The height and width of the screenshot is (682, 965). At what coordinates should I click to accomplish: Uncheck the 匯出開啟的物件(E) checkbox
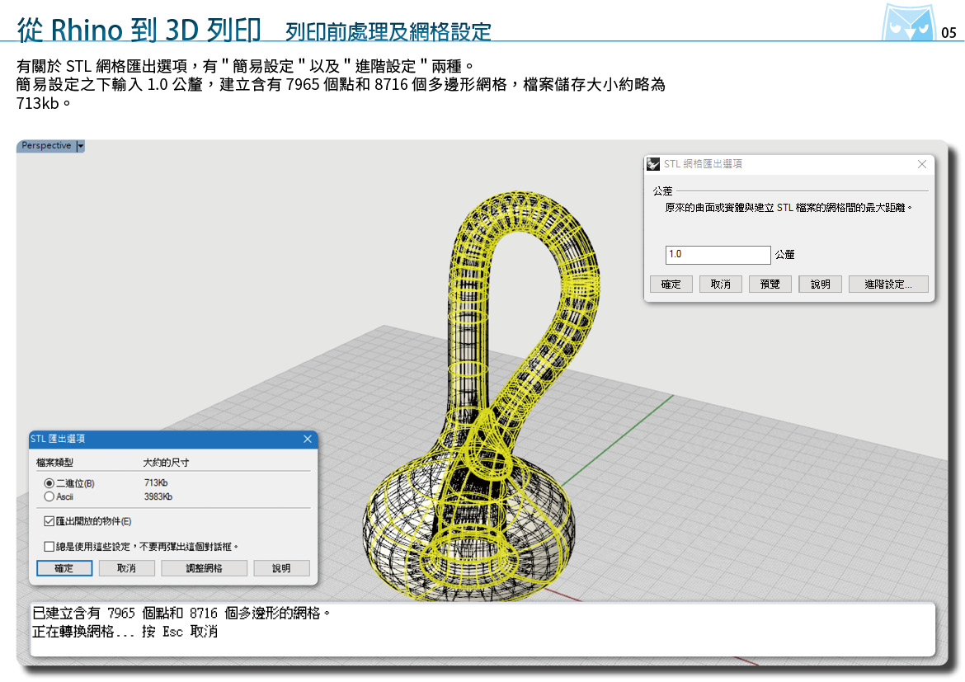pos(49,521)
